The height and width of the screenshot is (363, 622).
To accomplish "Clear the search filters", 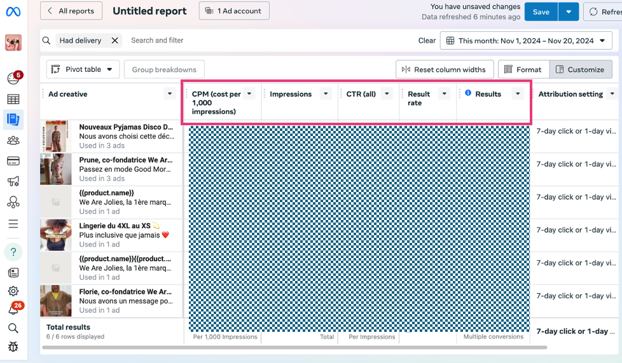I will click(427, 41).
